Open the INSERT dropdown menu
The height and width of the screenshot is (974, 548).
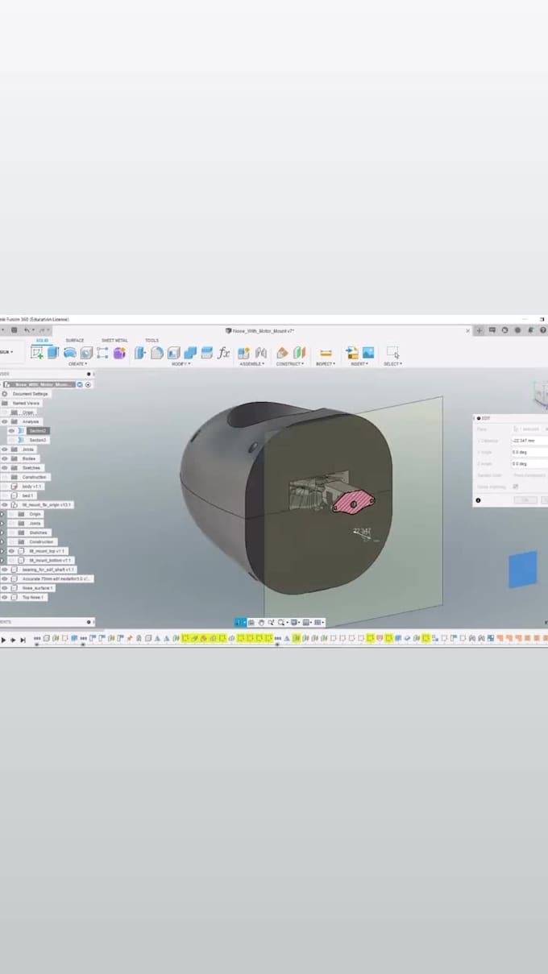359,364
